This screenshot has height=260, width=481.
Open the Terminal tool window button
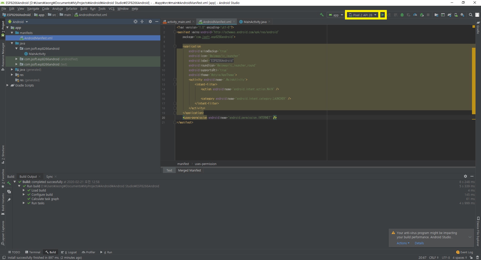33,252
